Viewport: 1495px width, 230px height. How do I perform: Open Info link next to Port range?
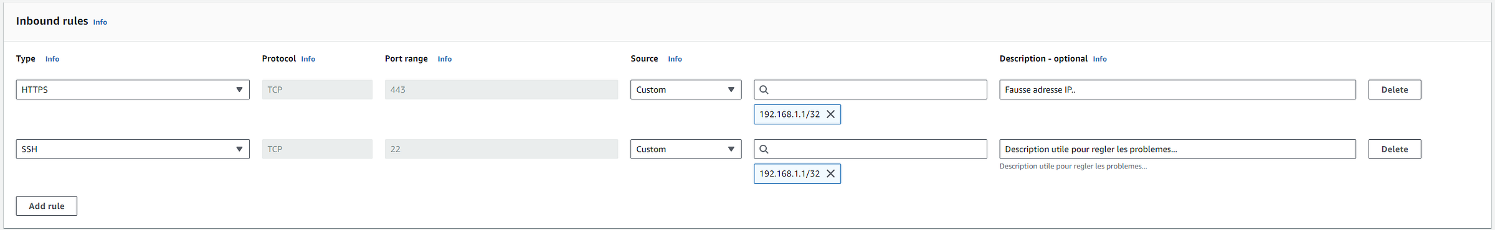point(445,59)
